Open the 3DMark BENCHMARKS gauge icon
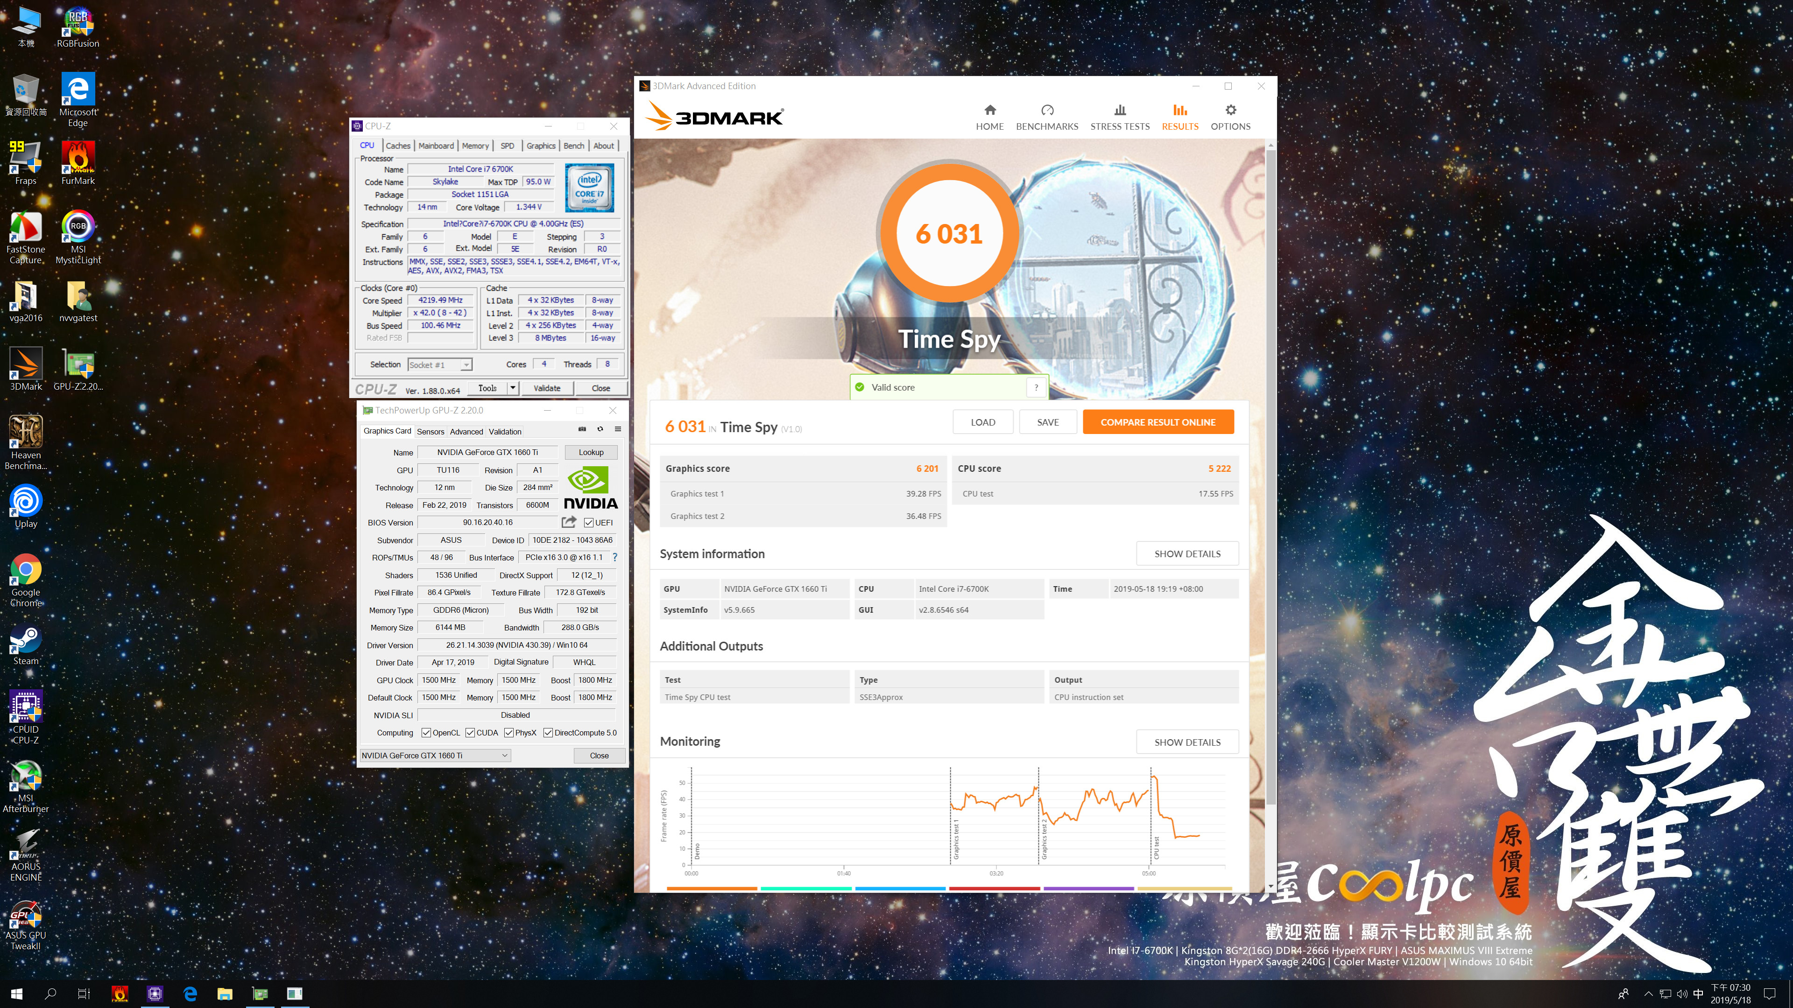This screenshot has width=1793, height=1008. 1047,110
